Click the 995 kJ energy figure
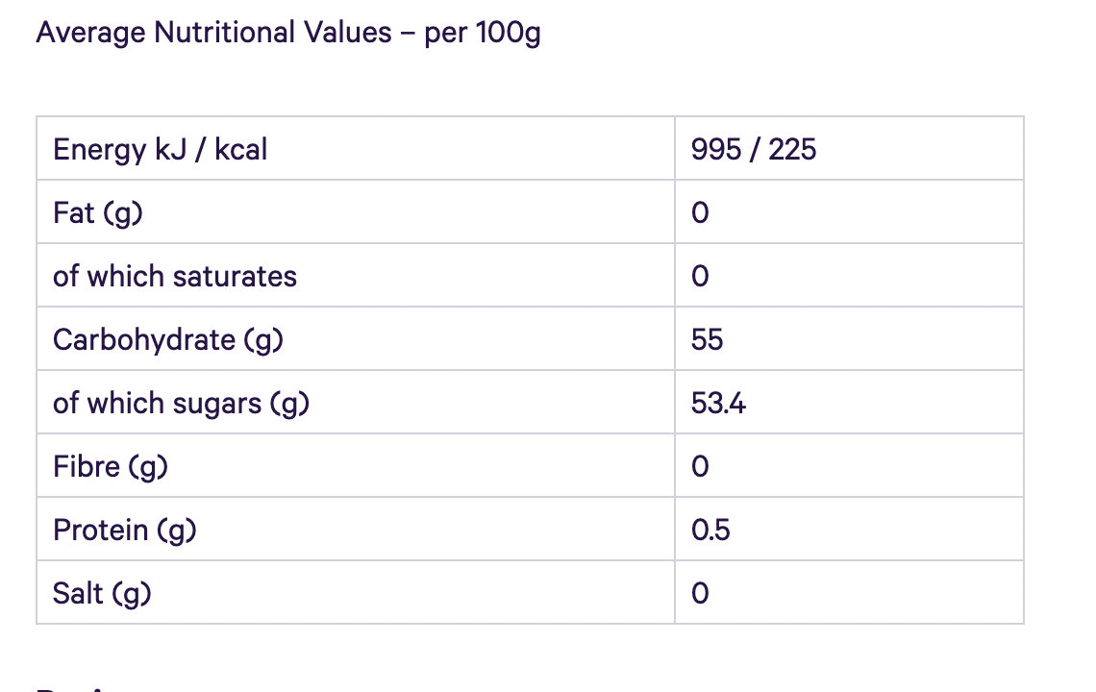Image resolution: width=1096 pixels, height=692 pixels. pos(715,149)
